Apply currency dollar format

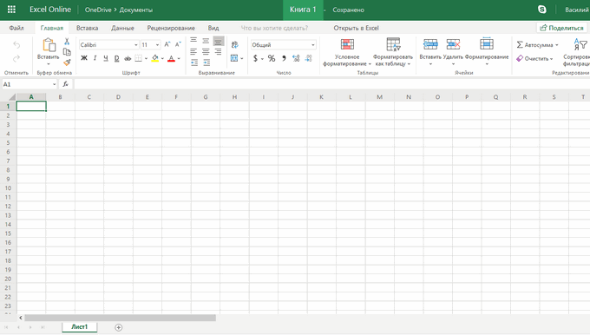click(x=255, y=58)
